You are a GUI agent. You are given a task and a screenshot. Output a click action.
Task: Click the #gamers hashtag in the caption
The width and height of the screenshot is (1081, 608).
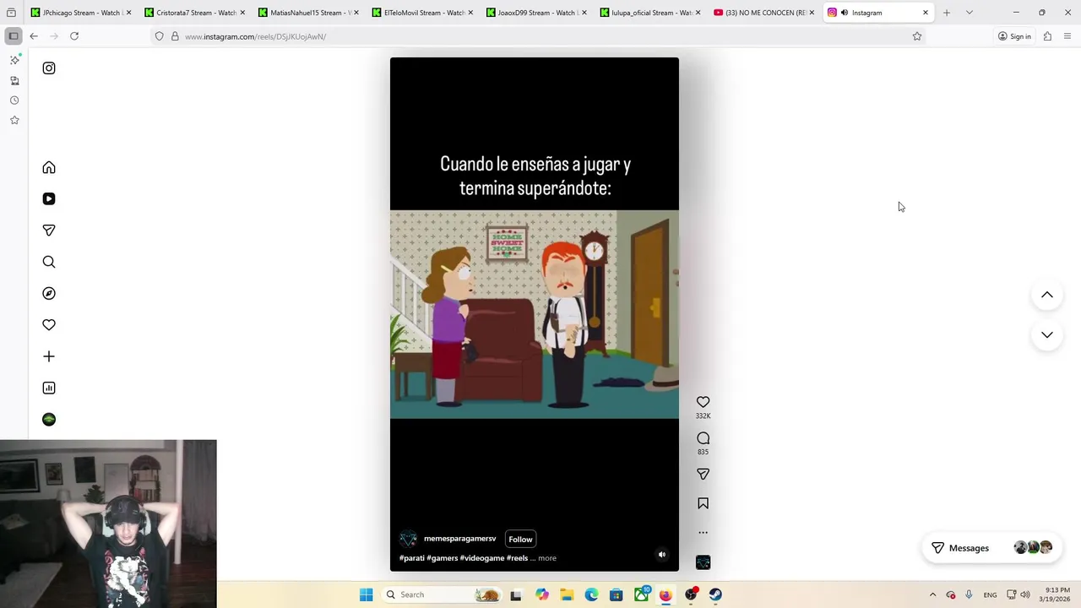[442, 558]
